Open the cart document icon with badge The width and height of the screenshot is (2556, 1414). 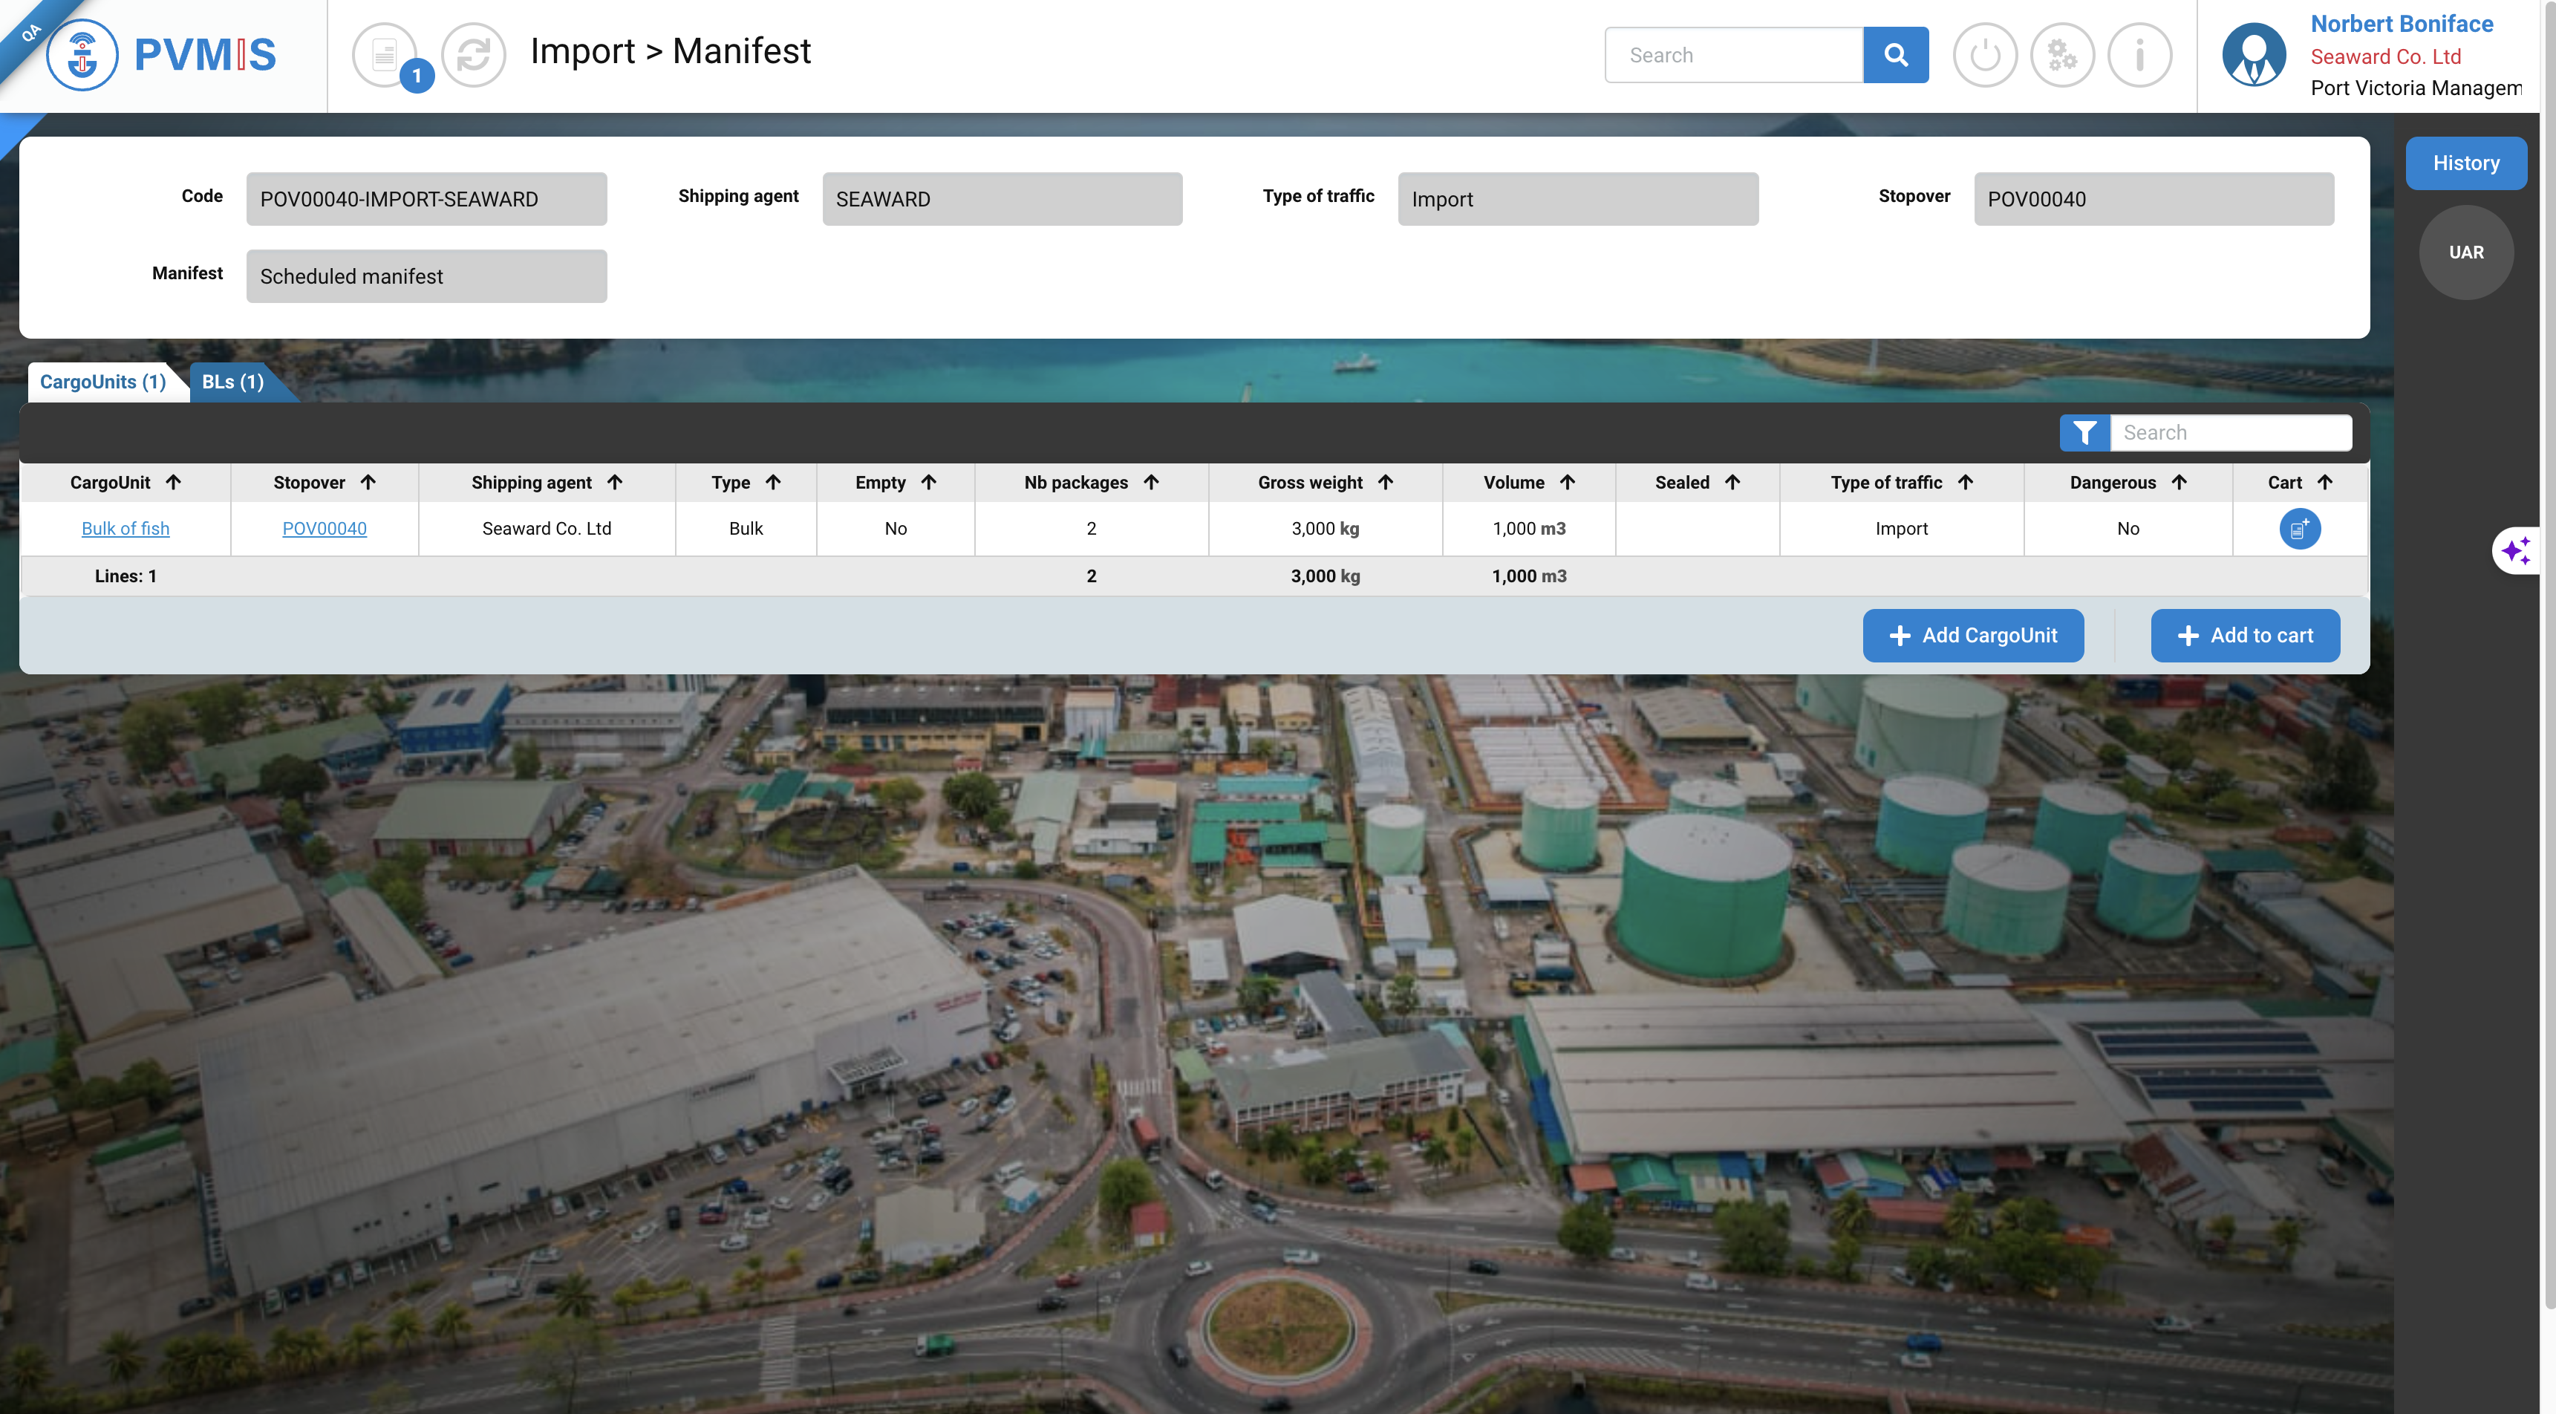(386, 54)
